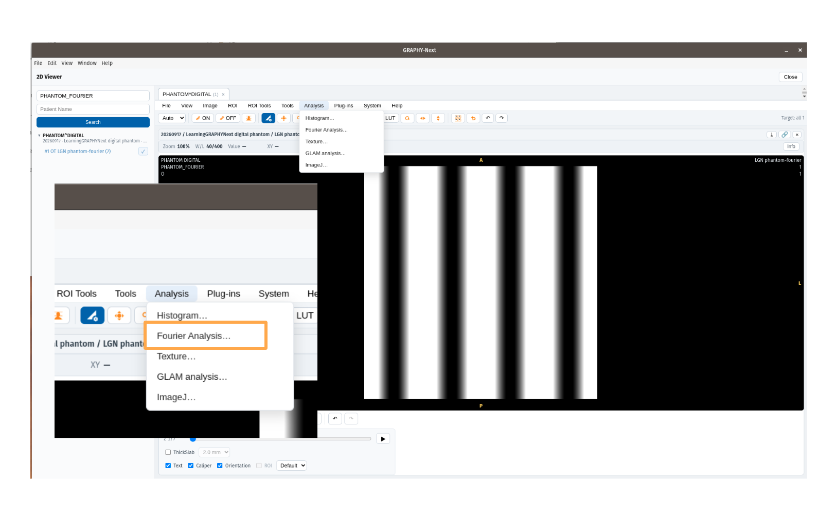The image size is (836, 520).
Task: Click the orange reset arrow icon
Action: [x=473, y=118]
